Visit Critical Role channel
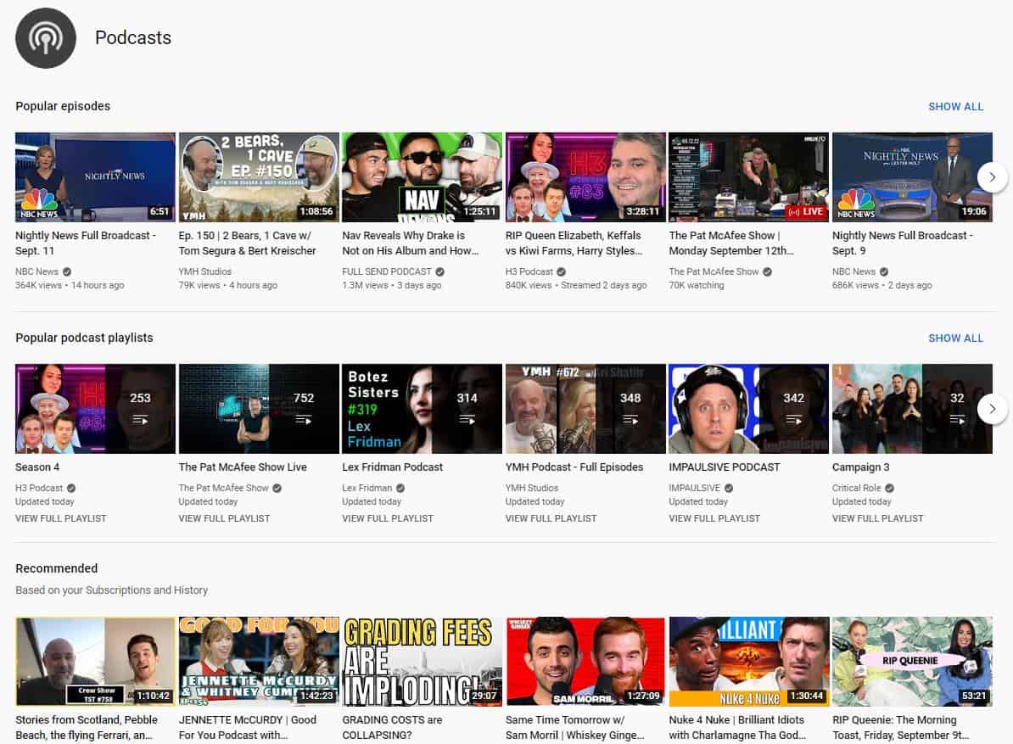Screen dimensions: 1013x744 click(x=857, y=489)
